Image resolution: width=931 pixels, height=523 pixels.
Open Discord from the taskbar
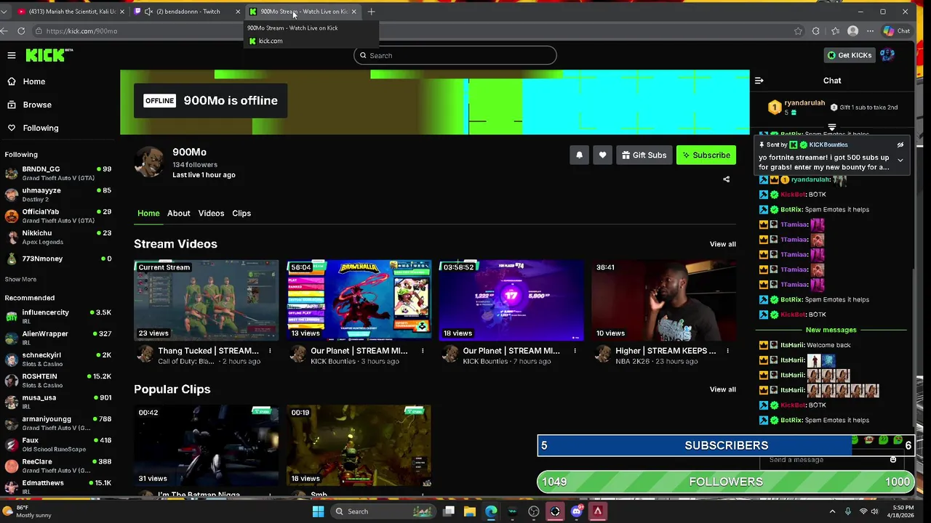click(577, 511)
